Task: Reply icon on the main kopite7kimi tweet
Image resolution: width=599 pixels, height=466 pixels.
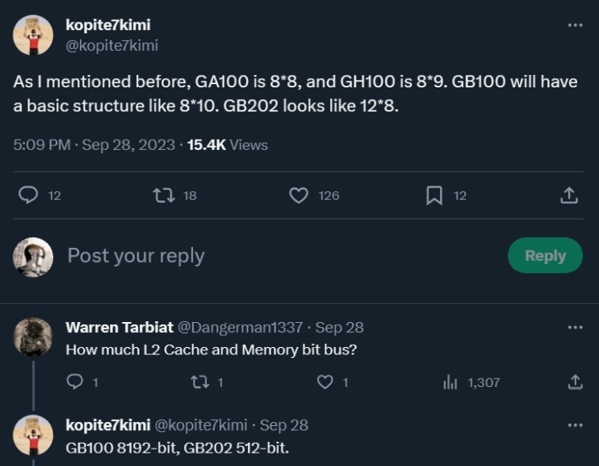Action: pos(28,195)
